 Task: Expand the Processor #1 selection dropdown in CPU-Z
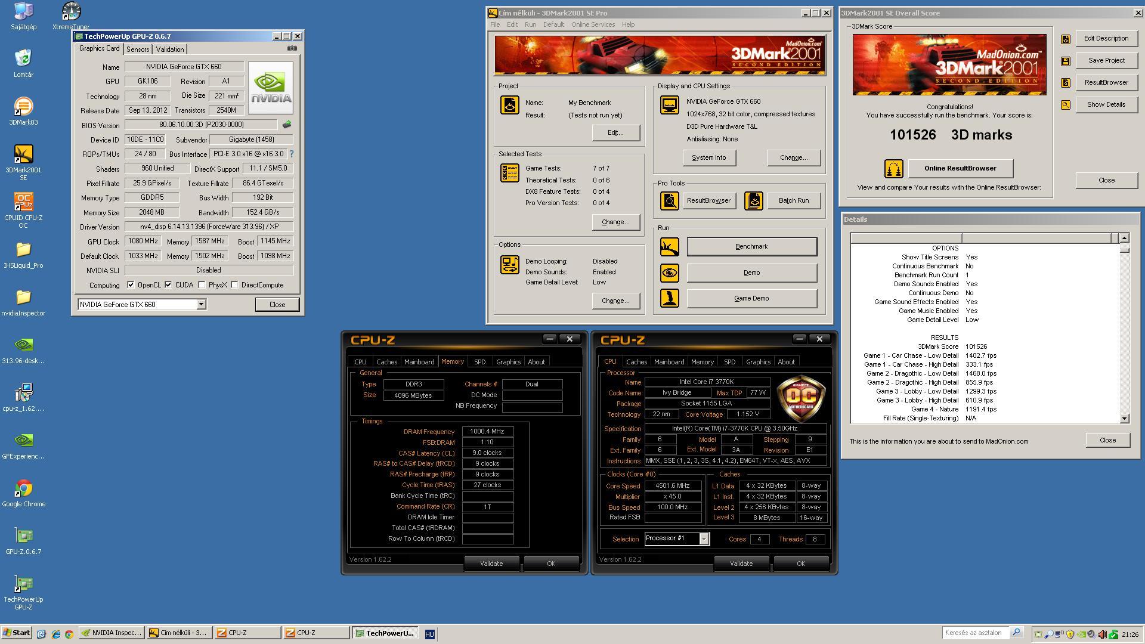tap(704, 539)
